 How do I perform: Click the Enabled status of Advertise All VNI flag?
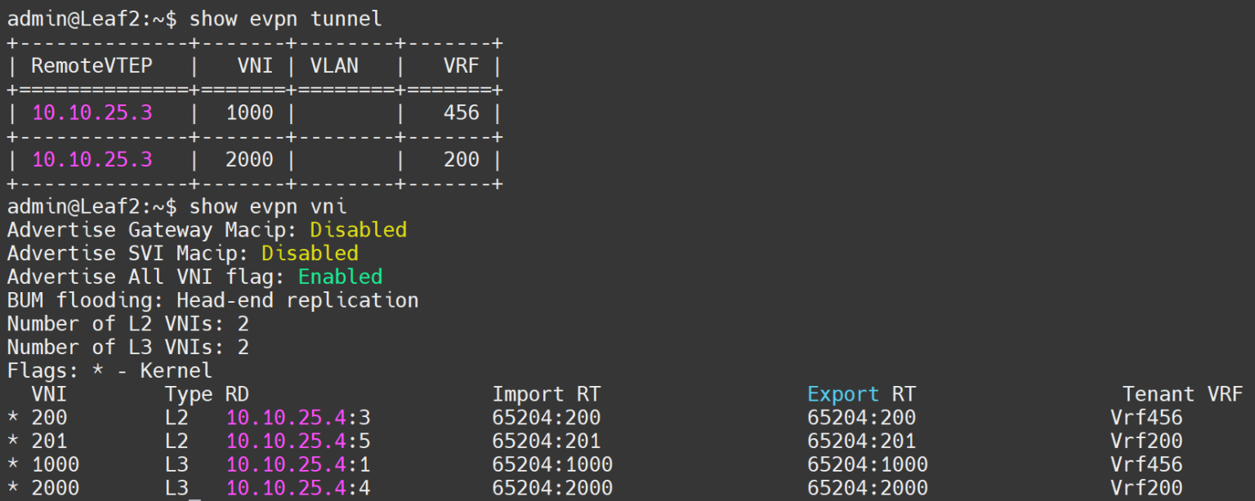[340, 277]
